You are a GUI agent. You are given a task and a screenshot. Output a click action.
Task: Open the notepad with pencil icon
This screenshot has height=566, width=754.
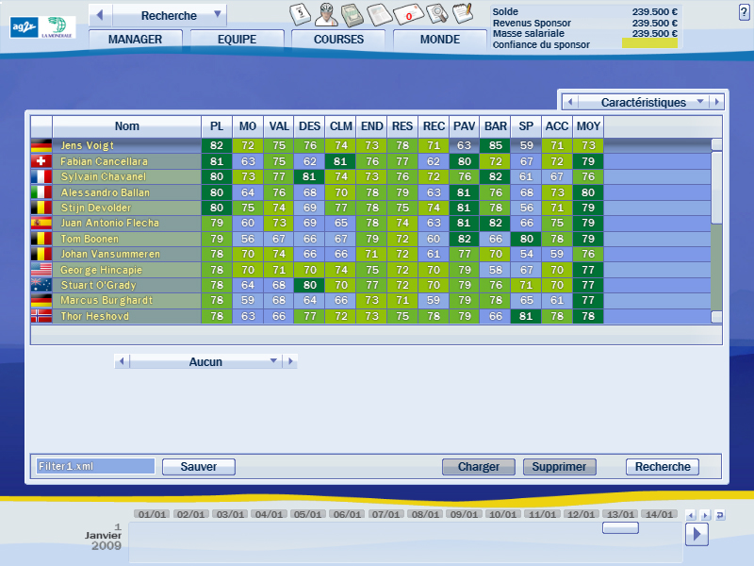[x=462, y=14]
